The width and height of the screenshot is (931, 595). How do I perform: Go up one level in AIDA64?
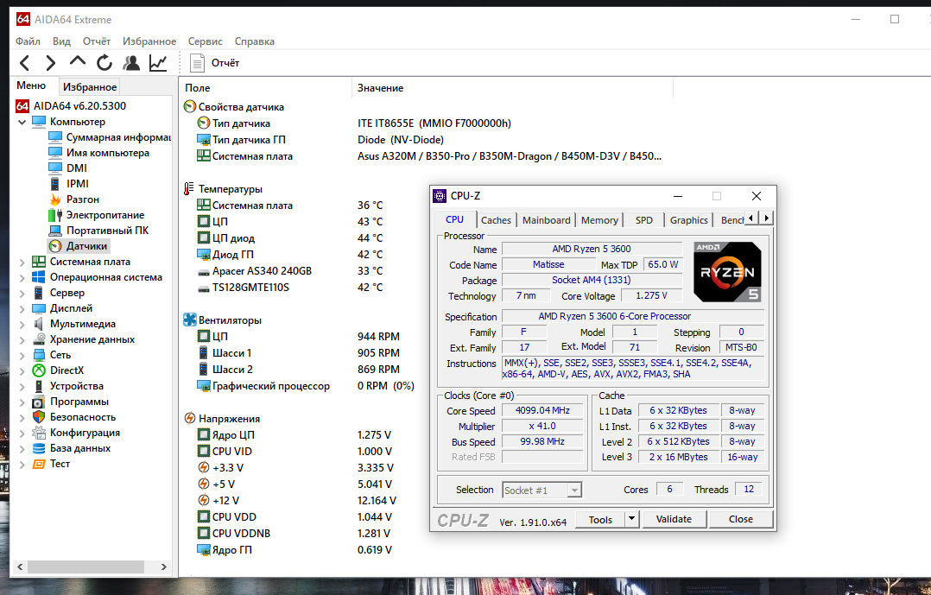click(x=77, y=62)
